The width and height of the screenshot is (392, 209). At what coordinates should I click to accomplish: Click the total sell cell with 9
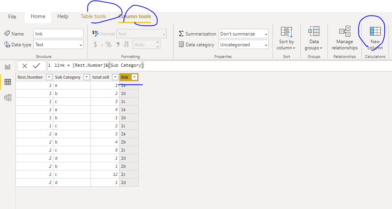105,150
